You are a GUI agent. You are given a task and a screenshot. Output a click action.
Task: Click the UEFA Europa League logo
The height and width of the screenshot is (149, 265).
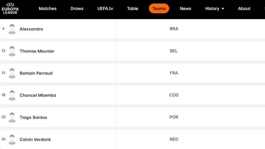[10, 8]
